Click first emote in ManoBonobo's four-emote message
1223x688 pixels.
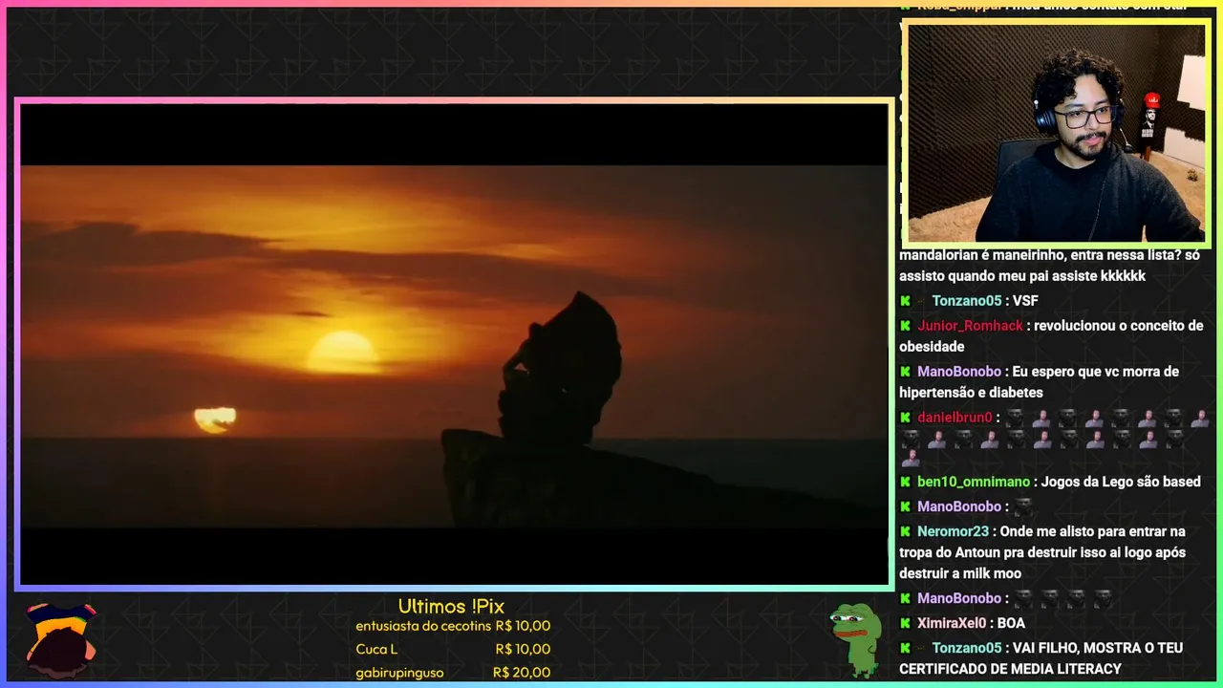pos(1023,598)
